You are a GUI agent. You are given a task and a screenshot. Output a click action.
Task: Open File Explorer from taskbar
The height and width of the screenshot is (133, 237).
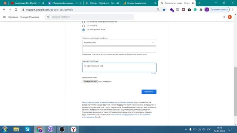pyautogui.click(x=16, y=129)
